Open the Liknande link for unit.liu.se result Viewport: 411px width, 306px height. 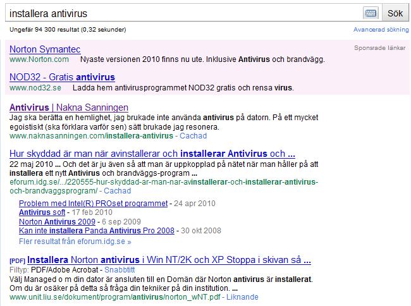click(x=242, y=297)
